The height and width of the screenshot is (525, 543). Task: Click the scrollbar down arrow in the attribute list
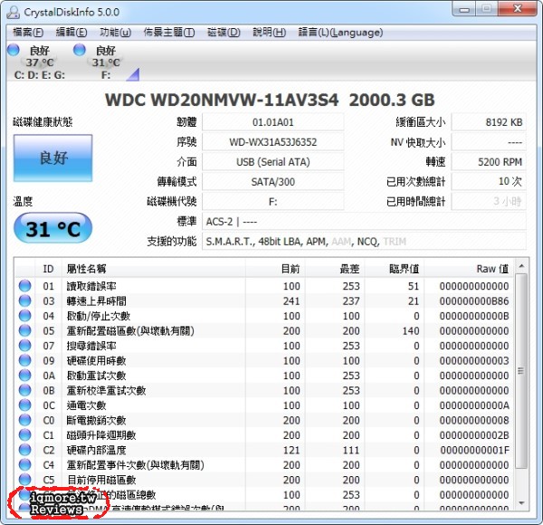coord(521,503)
